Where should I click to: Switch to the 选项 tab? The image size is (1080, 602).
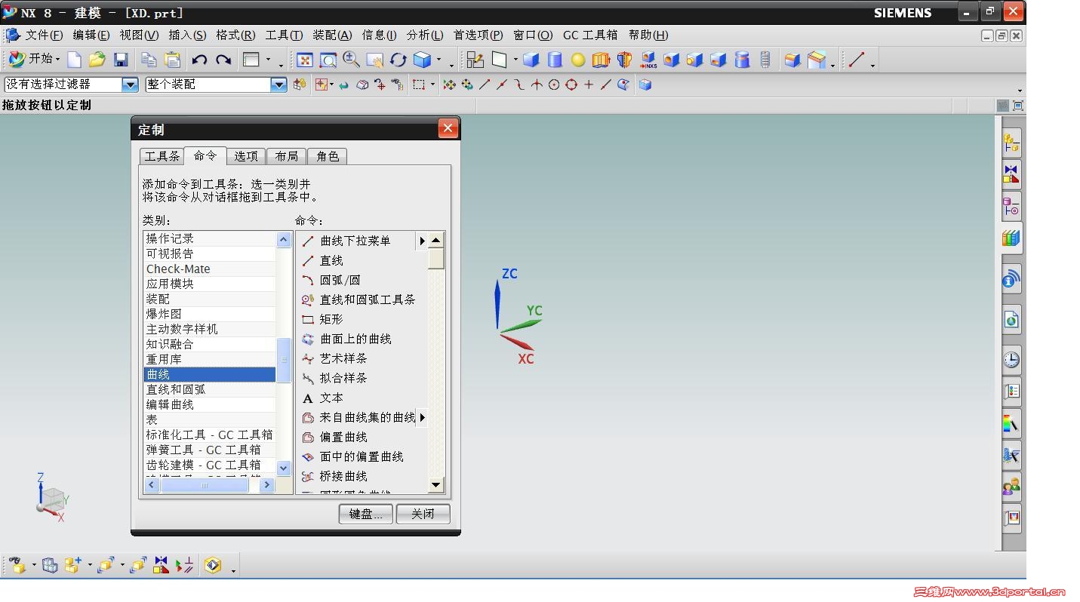coord(246,156)
